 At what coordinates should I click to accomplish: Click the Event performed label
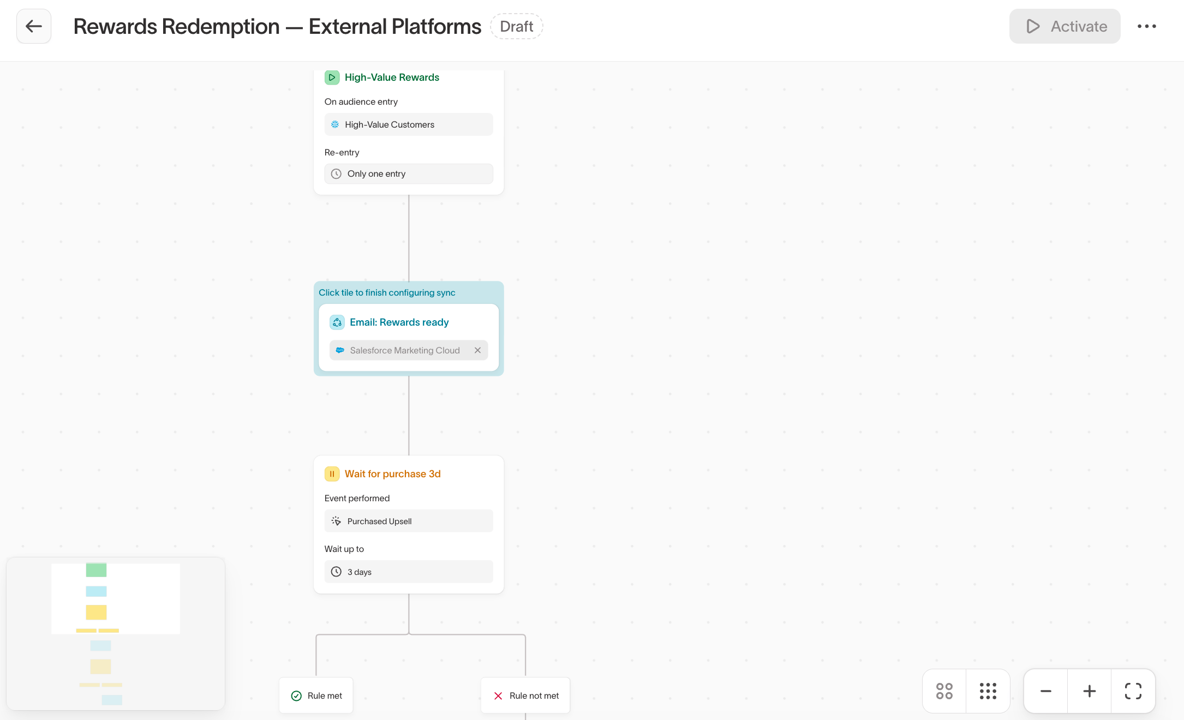(x=357, y=498)
